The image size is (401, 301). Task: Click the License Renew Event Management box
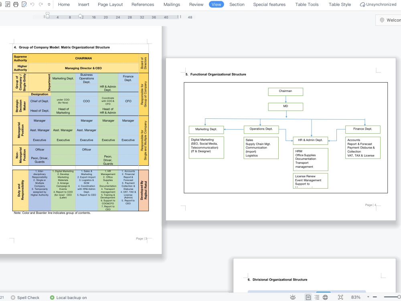[310, 181]
